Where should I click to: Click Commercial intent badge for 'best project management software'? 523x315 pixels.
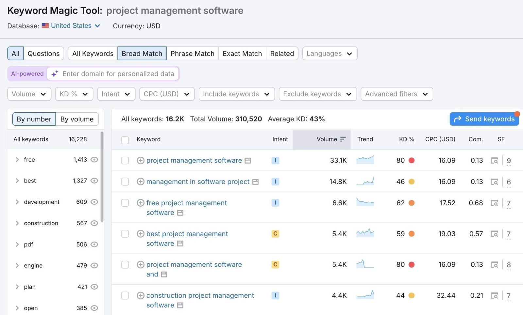click(275, 234)
